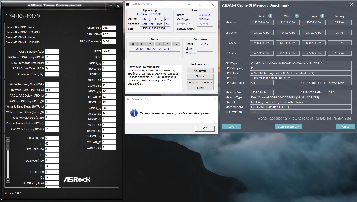Click the scroll-up arrow in ASRock RTL panel
Viewport: 357px width, 202px height.
(x=8, y=139)
